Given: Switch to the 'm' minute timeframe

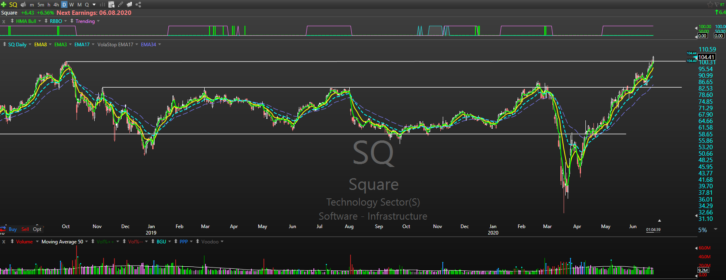Looking at the screenshot, I should pyautogui.click(x=32, y=5).
